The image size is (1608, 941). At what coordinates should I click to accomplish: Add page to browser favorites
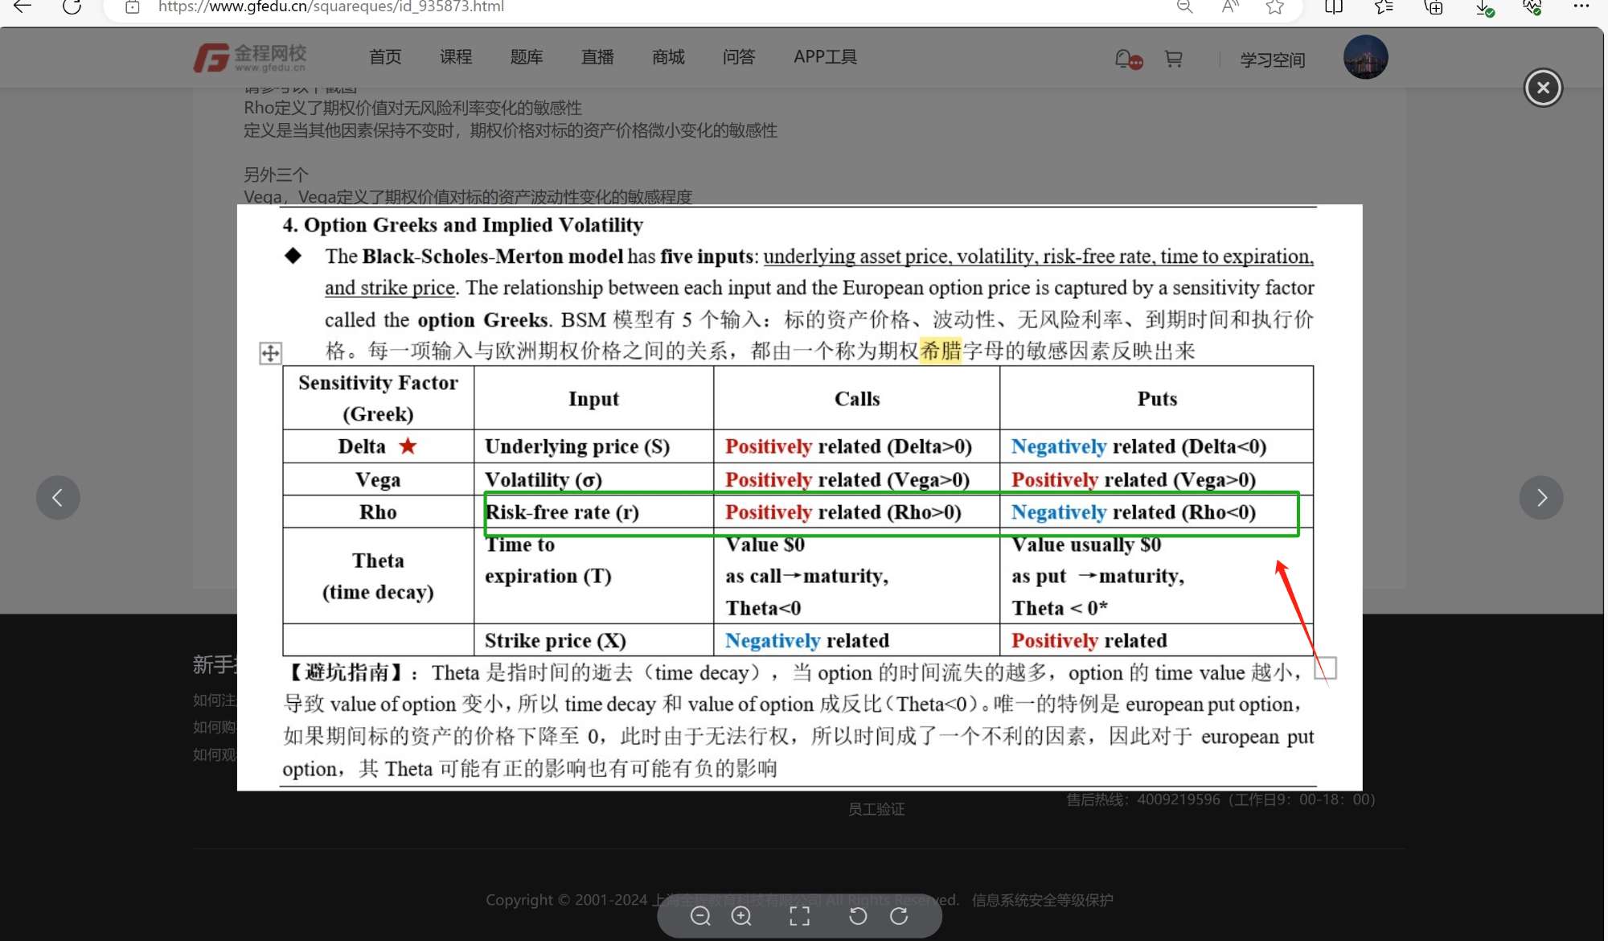[x=1274, y=7]
